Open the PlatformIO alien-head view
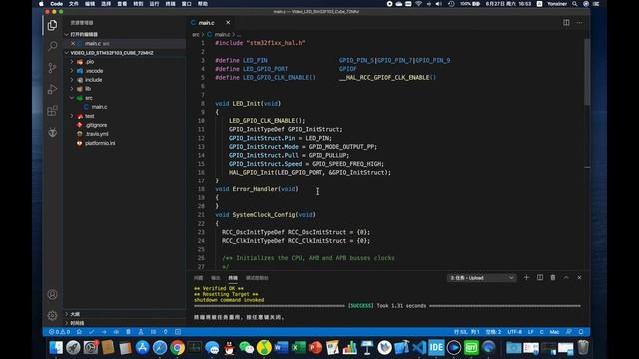The width and height of the screenshot is (639, 359). point(52,133)
